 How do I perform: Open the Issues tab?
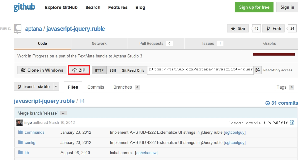pos(213,44)
